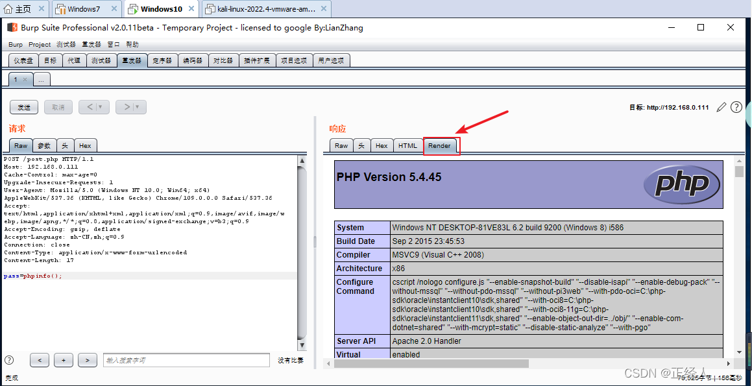Select the request 头 tab

point(65,146)
